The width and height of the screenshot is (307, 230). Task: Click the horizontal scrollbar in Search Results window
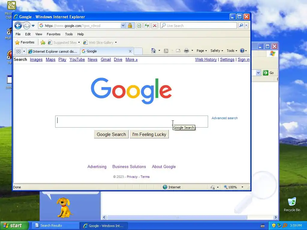pyautogui.click(x=177, y=217)
